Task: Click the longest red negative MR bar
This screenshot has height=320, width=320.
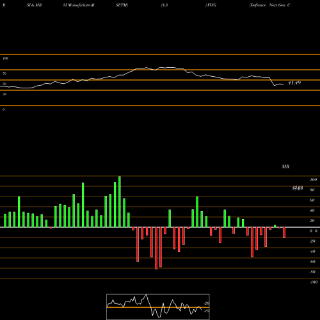Action: point(156,248)
